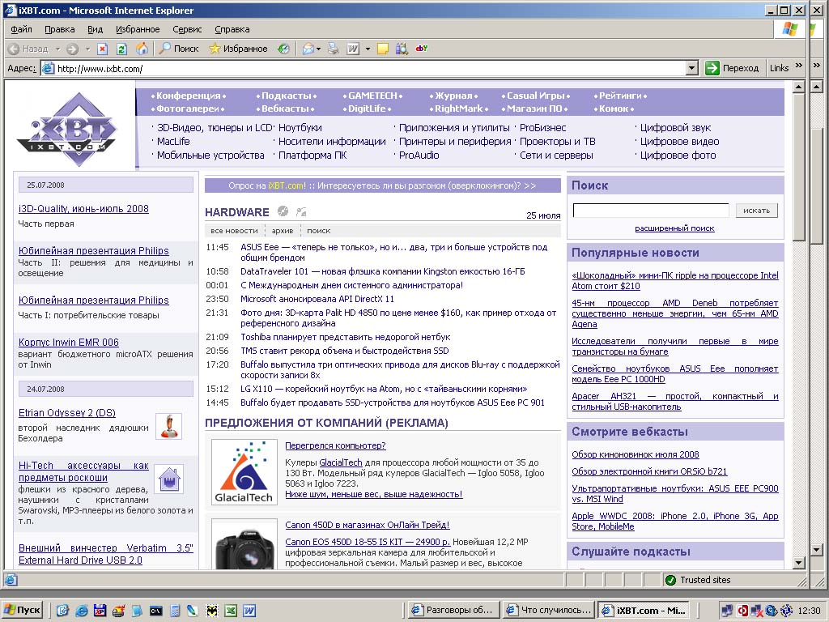Open the GAMETECH navigation link

click(x=372, y=96)
